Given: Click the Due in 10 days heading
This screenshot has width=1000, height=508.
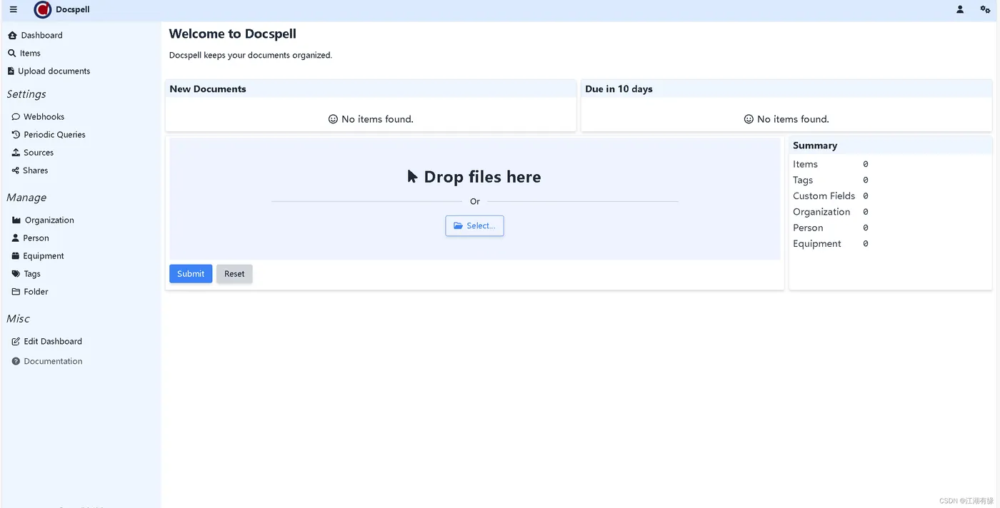Looking at the screenshot, I should coord(619,89).
